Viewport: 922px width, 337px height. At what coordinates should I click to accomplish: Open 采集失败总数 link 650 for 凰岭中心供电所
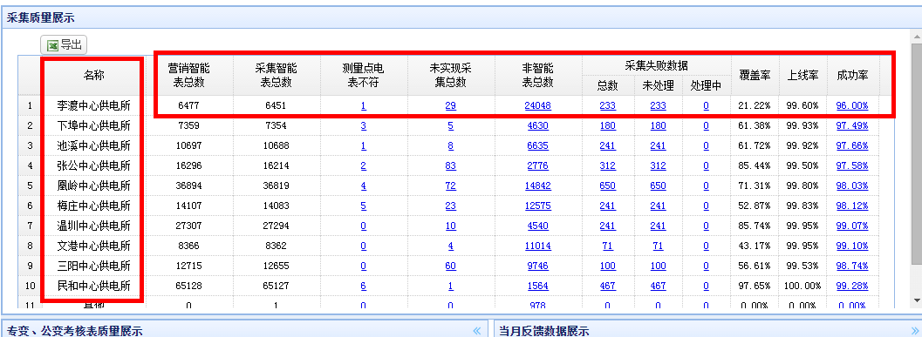point(607,185)
